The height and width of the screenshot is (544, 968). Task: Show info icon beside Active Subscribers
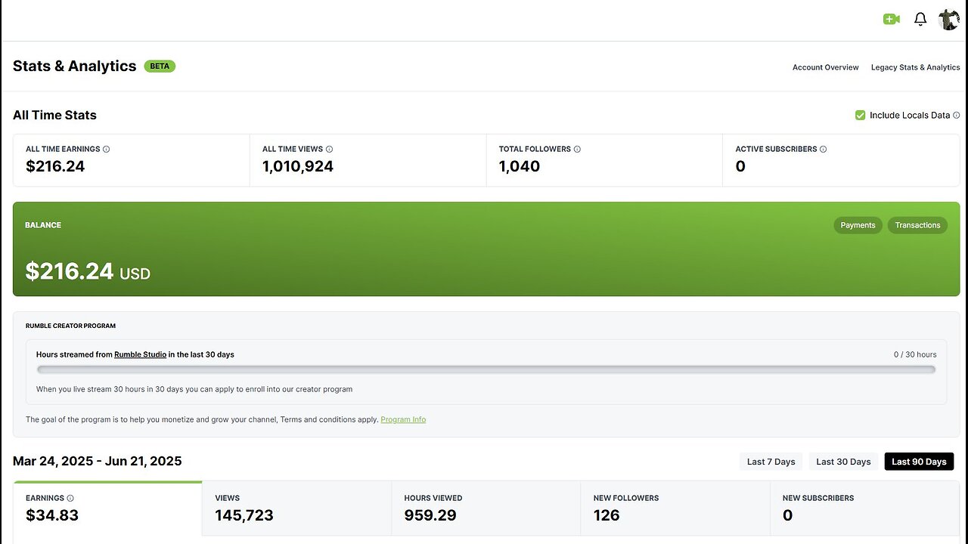[823, 149]
